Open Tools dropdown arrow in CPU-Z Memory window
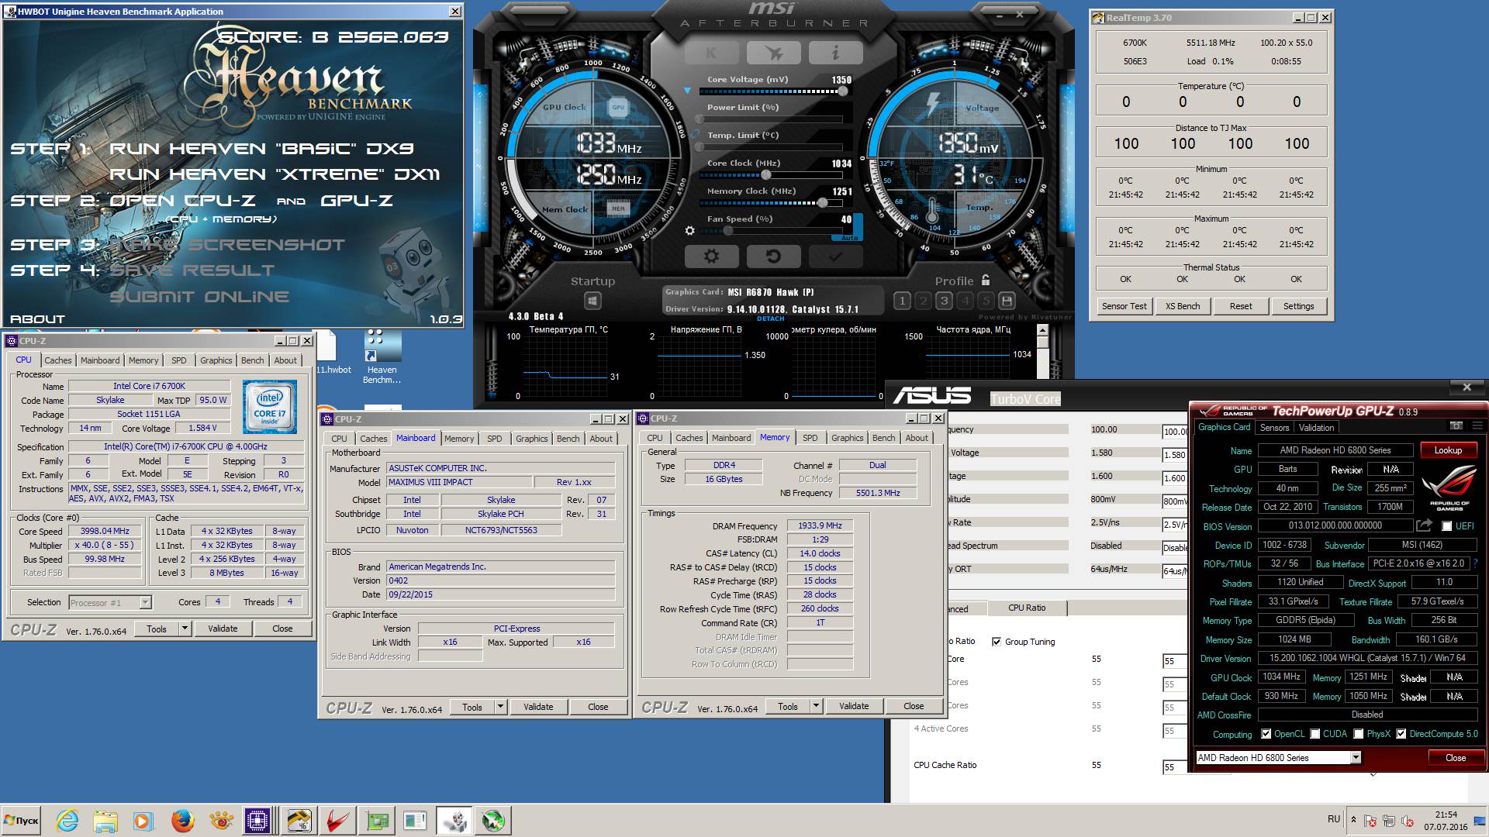Image resolution: width=1489 pixels, height=837 pixels. click(x=817, y=706)
